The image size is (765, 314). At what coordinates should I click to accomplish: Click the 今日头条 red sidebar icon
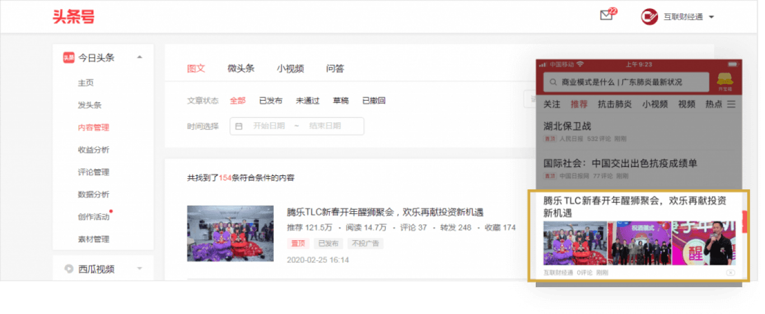(x=69, y=57)
